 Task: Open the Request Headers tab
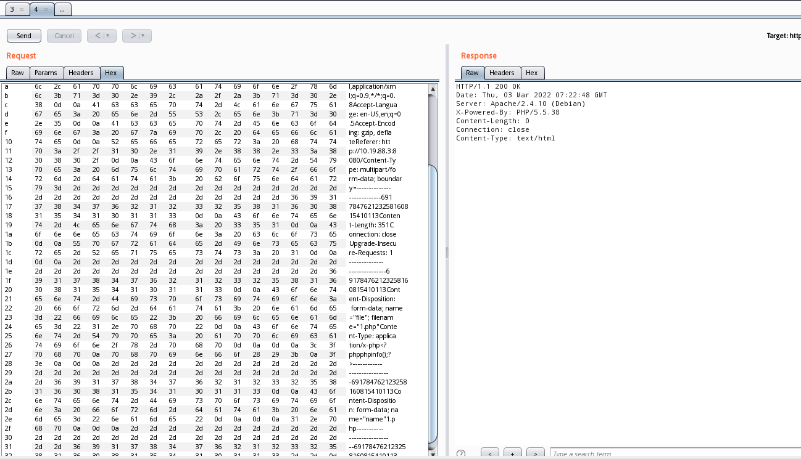point(81,73)
